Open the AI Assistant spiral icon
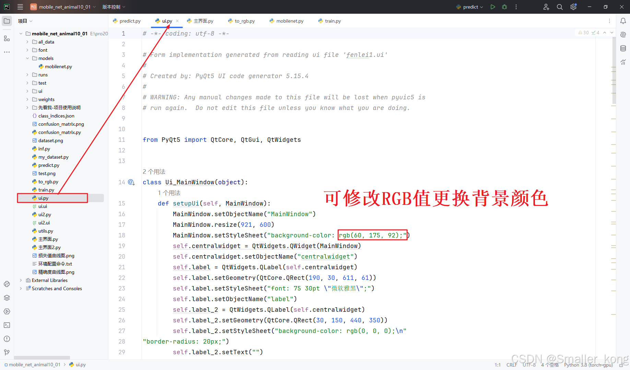630x370 pixels. pyautogui.click(x=623, y=35)
